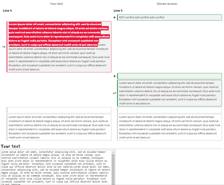Select the empty green-bordered stored revision box
The height and width of the screenshot is (185, 224).
pos(169,76)
